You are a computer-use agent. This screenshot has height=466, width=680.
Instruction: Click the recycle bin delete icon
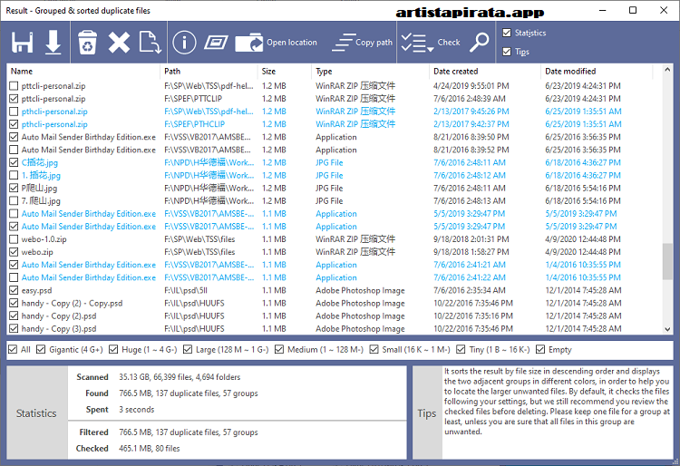click(87, 42)
